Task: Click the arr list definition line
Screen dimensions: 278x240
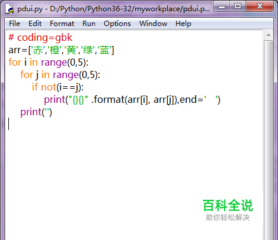Action: (x=61, y=50)
